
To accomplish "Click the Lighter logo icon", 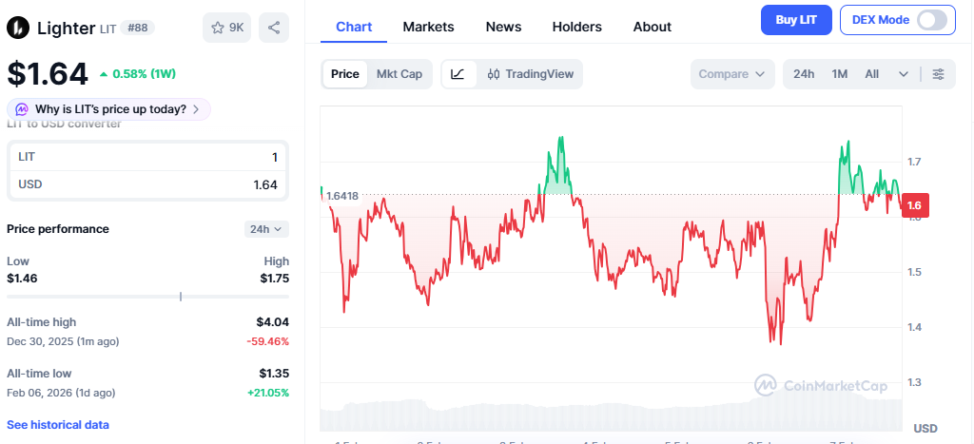I will click(18, 28).
